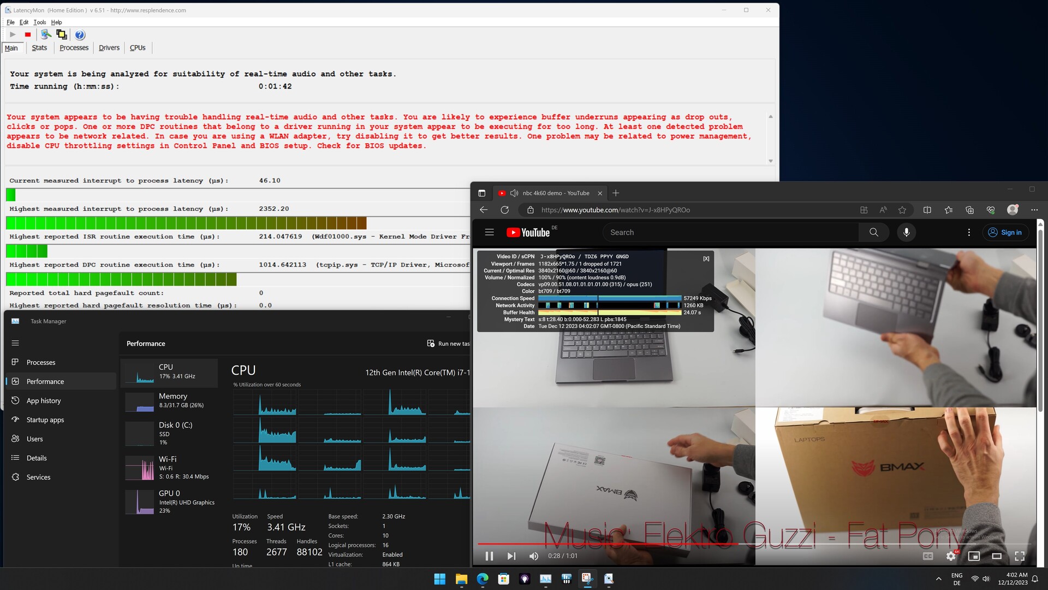The width and height of the screenshot is (1048, 590).
Task: Expand Task Manager navigation hamburger menu
Action: click(x=15, y=343)
